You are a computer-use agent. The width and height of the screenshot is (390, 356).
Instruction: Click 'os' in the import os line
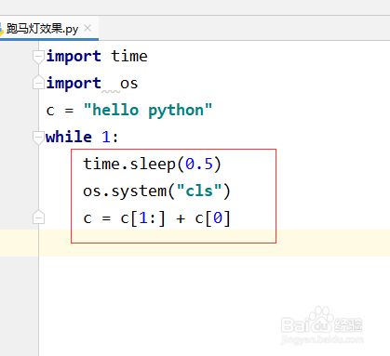click(128, 84)
